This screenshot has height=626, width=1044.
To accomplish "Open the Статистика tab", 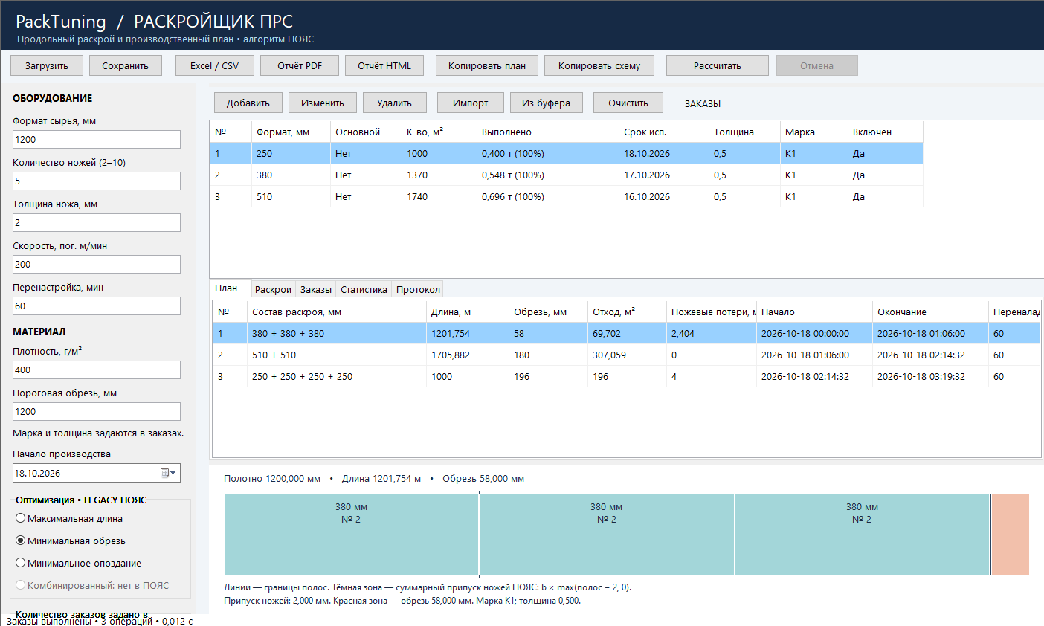I will 364,290.
